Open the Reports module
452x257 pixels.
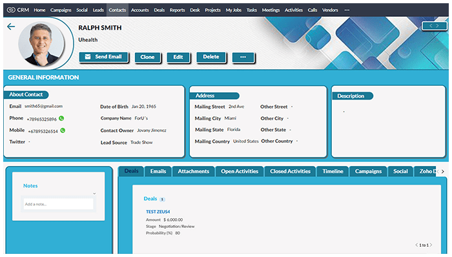point(178,10)
